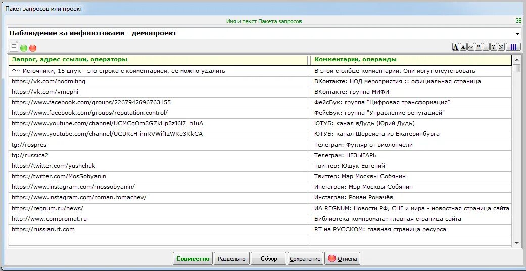Screen dimensions: 526x271
Task: Click the N toolbar button
Action: click(501, 47)
